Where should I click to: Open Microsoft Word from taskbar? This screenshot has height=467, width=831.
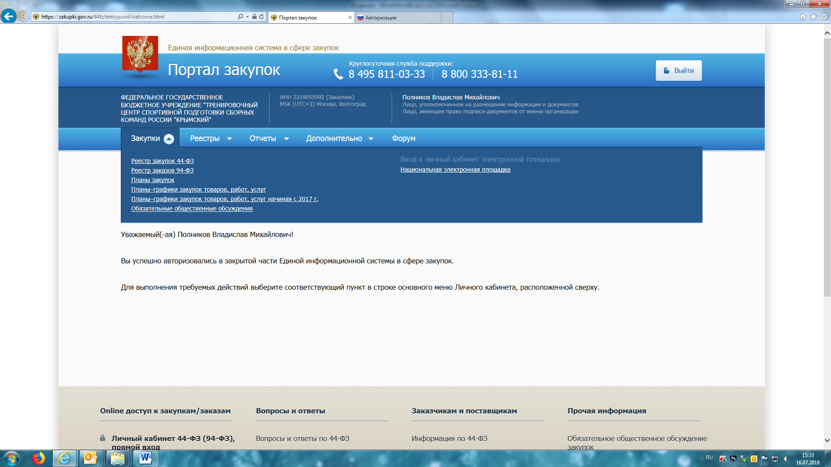(145, 458)
